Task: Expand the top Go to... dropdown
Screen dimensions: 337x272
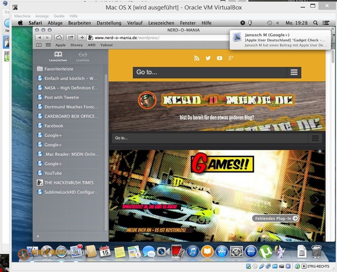Action: 217,72
